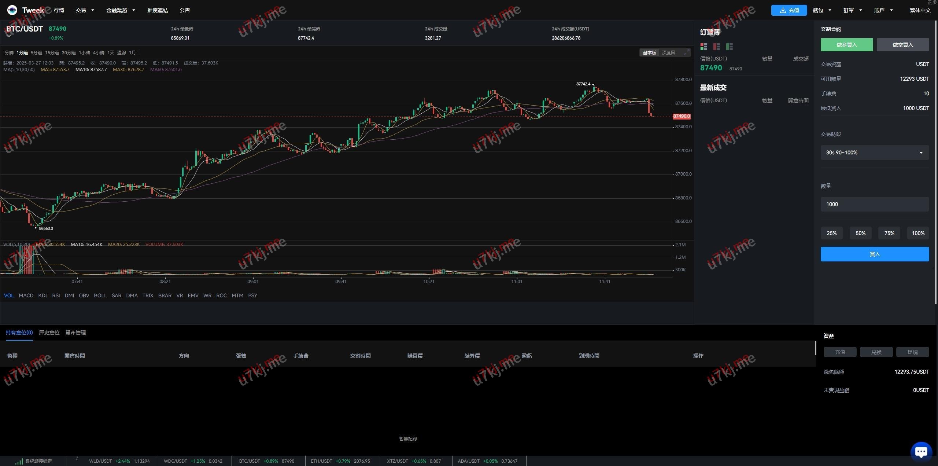Image resolution: width=938 pixels, height=466 pixels.
Task: Open live chat support bubble
Action: (x=921, y=451)
